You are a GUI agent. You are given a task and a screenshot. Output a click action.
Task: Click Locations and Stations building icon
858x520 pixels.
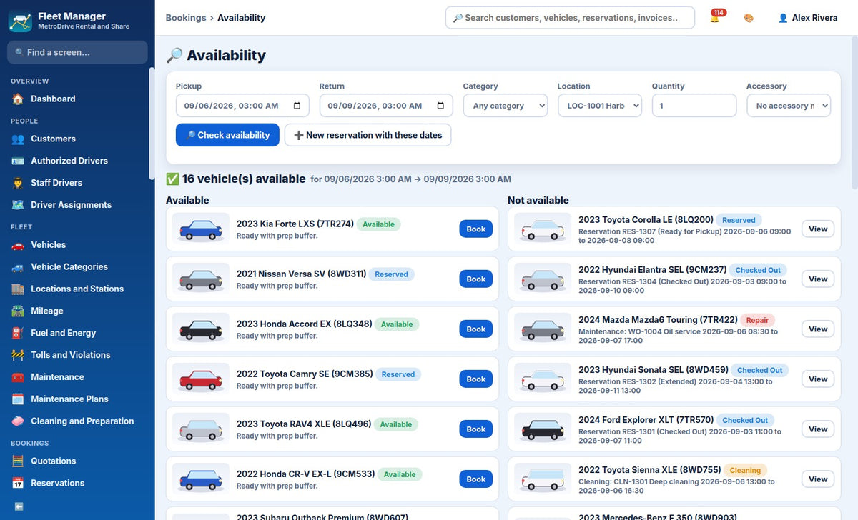[18, 290]
